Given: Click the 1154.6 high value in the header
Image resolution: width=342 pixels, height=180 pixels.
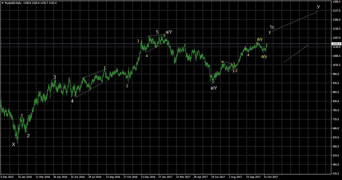Looking at the screenshot, I should coord(36,3).
